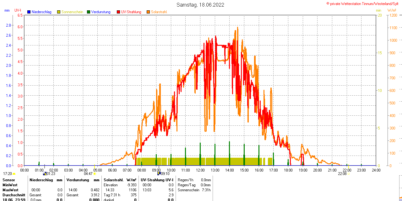The image size is (402, 201).
Task: Click the moon icon beside 01:23
Action: coord(45,173)
